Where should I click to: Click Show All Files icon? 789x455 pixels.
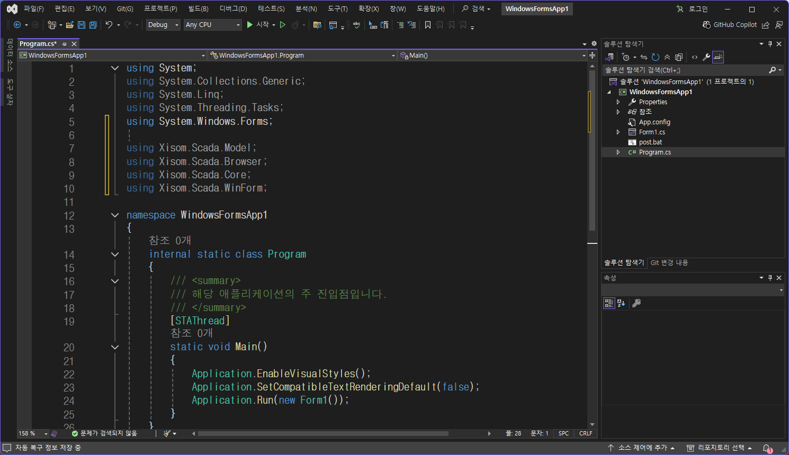coord(679,57)
